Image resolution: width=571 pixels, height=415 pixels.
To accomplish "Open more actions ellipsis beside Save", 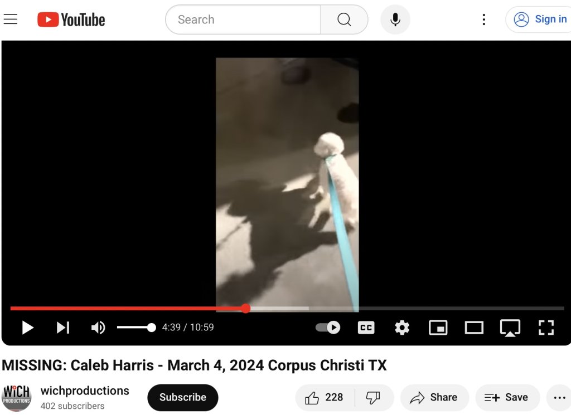I will click(x=559, y=398).
